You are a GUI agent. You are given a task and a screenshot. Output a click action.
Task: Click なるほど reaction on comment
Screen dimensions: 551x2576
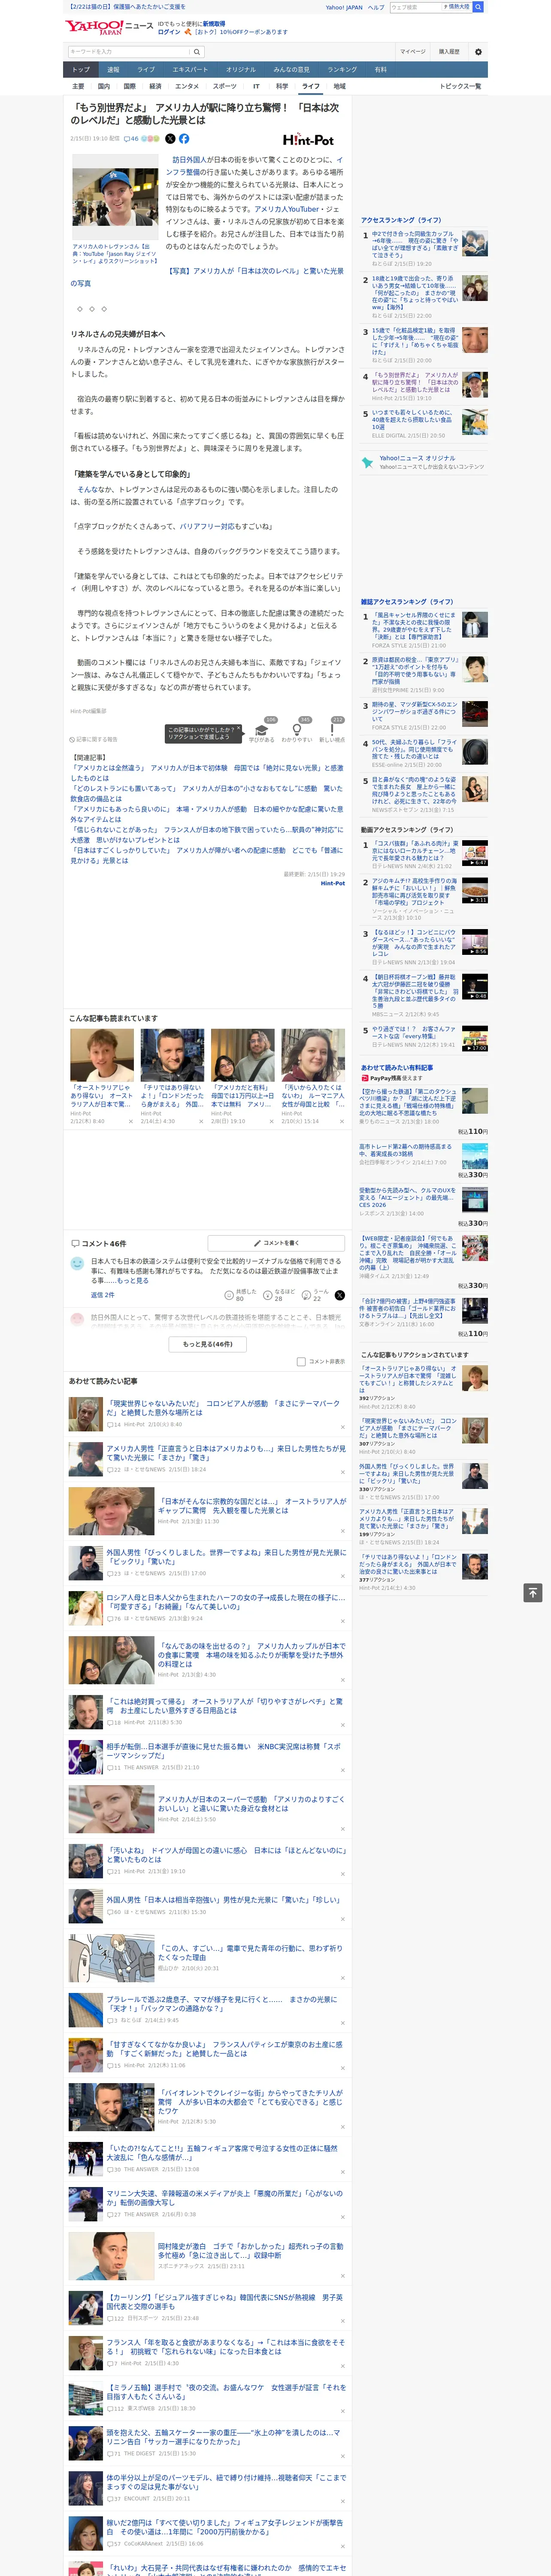click(x=278, y=1295)
